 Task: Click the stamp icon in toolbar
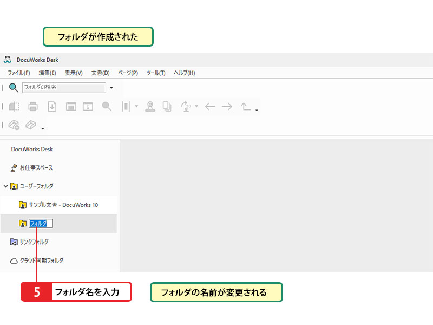pyautogui.click(x=150, y=106)
